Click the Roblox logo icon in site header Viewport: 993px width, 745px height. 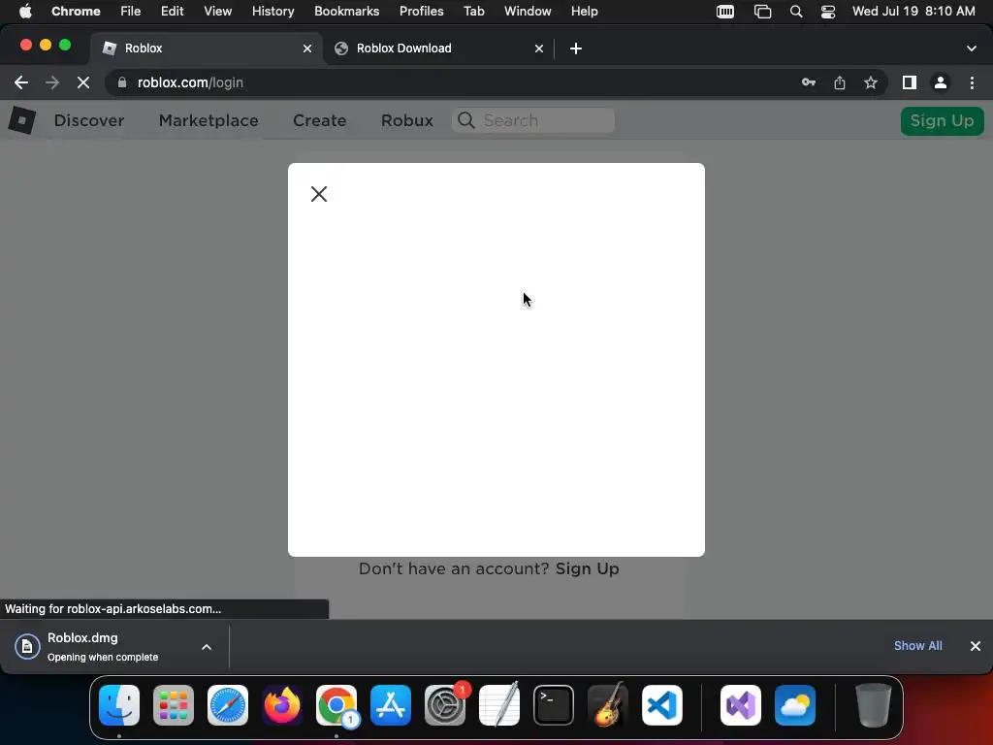[21, 120]
